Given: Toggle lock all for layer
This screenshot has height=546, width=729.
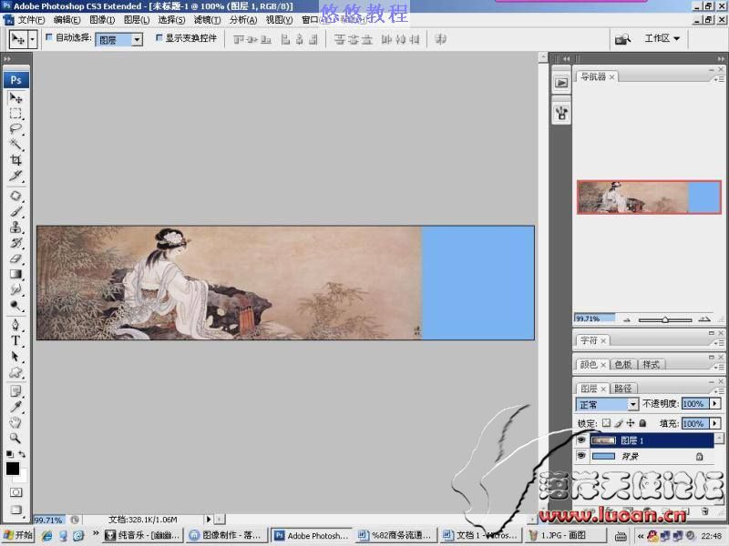Looking at the screenshot, I should (642, 423).
